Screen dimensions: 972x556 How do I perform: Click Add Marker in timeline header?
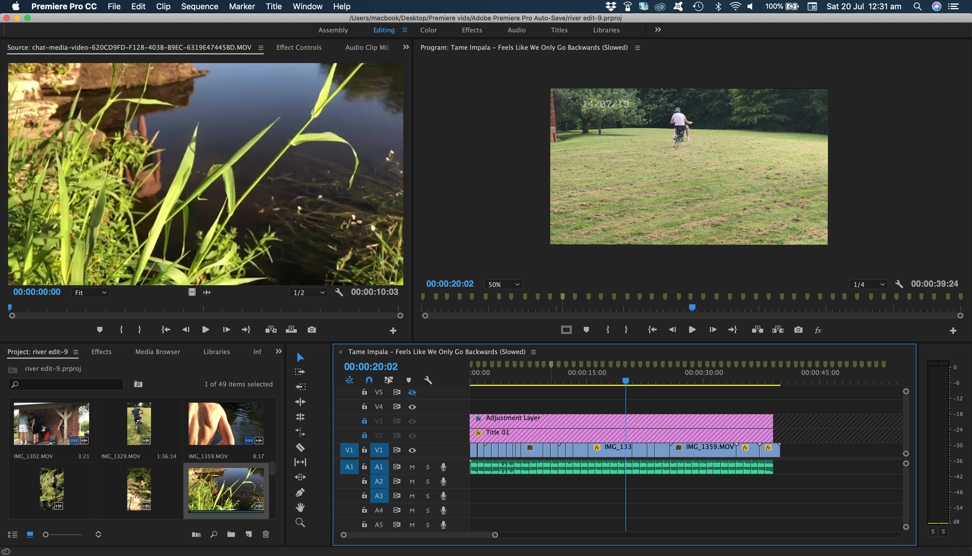click(408, 380)
